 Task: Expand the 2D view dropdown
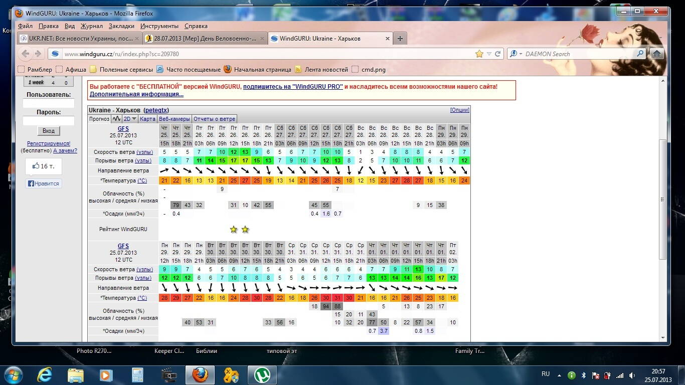point(130,119)
